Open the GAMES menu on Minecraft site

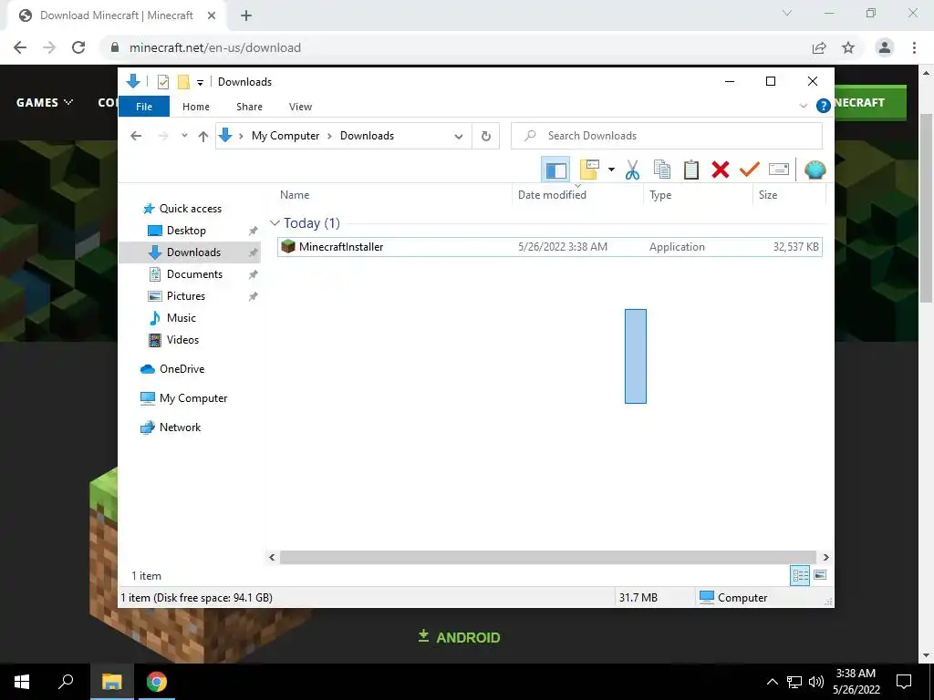coord(45,102)
